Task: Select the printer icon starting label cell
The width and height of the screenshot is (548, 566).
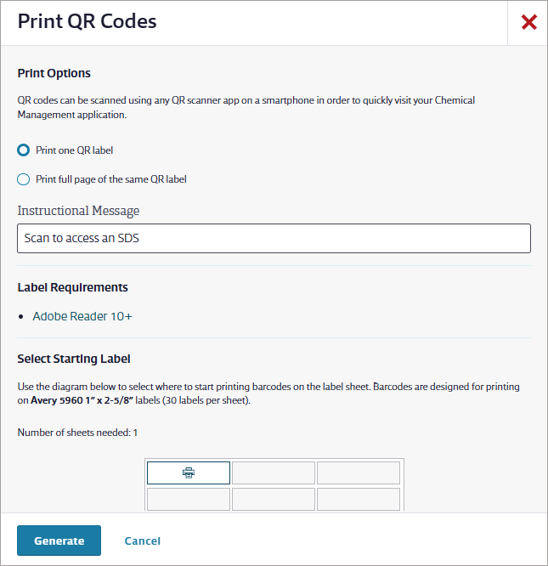Action: 189,473
